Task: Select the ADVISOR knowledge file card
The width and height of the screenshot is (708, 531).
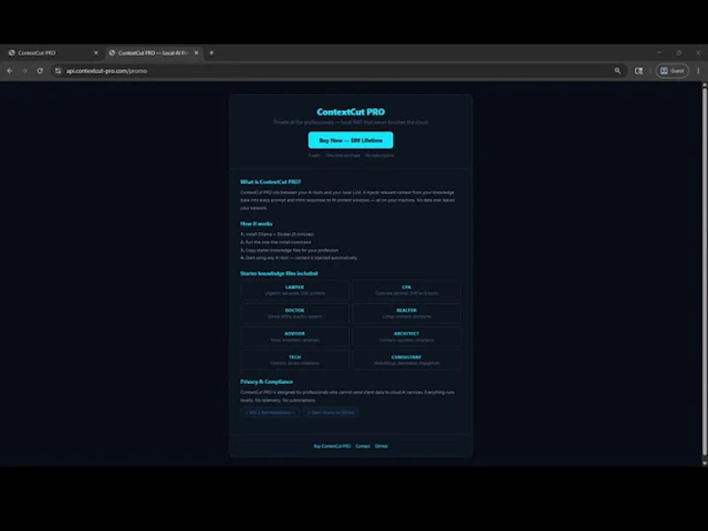Action: click(295, 336)
